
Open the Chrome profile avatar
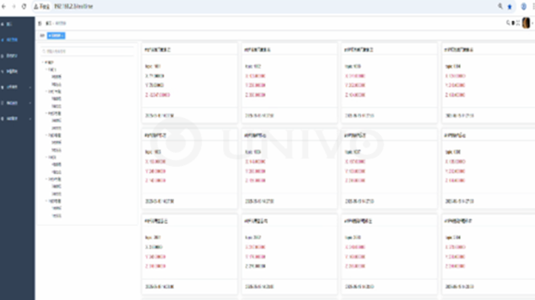[524, 7]
